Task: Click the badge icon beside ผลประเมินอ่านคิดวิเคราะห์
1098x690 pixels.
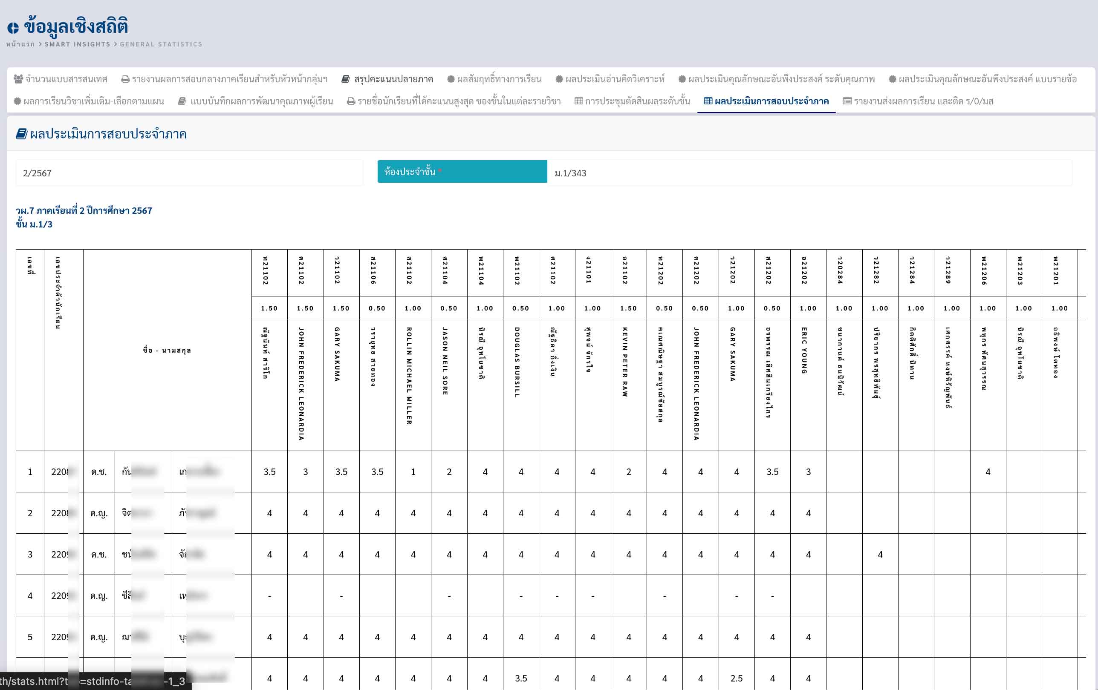Action: tap(560, 79)
